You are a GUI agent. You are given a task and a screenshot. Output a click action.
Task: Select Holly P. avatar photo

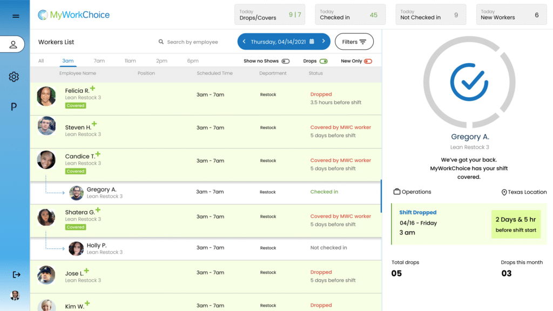[x=76, y=248]
